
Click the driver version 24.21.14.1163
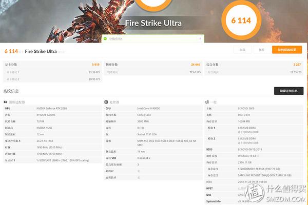pyautogui.click(x=45, y=141)
